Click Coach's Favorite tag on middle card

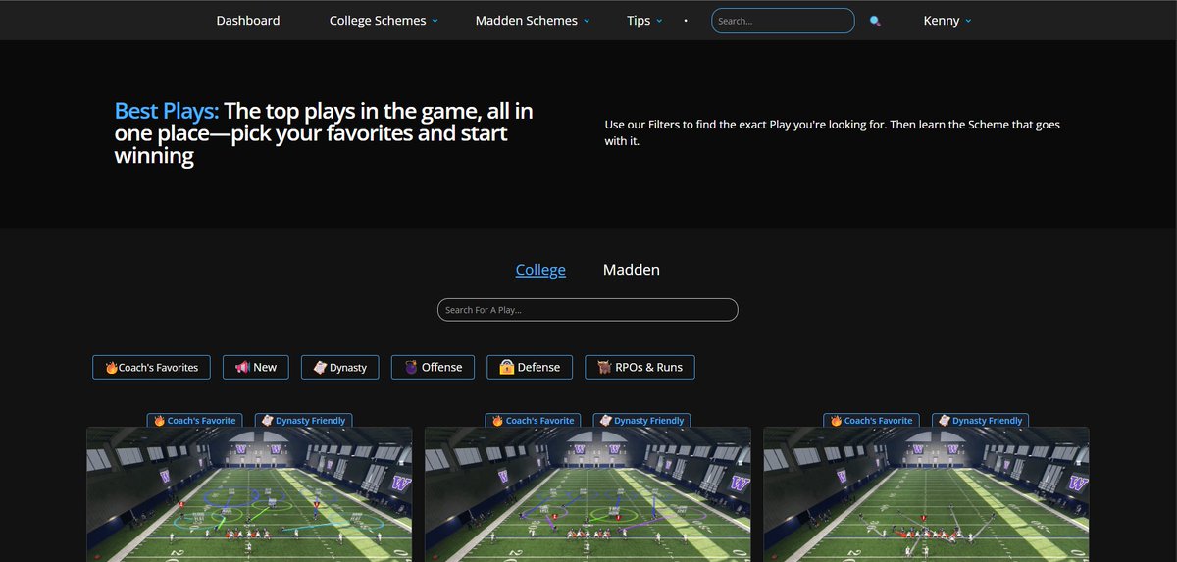[533, 420]
